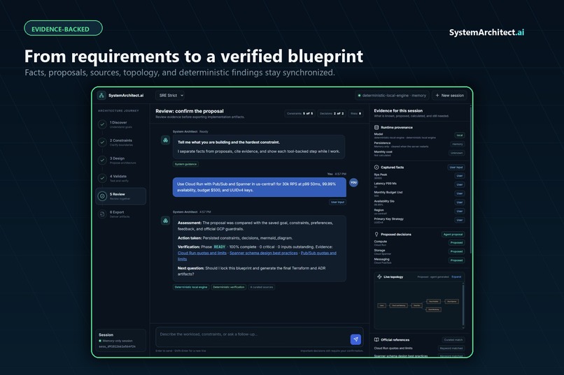Click the send message paper-plane button
Screen dimensions: 564x375
click(355, 339)
